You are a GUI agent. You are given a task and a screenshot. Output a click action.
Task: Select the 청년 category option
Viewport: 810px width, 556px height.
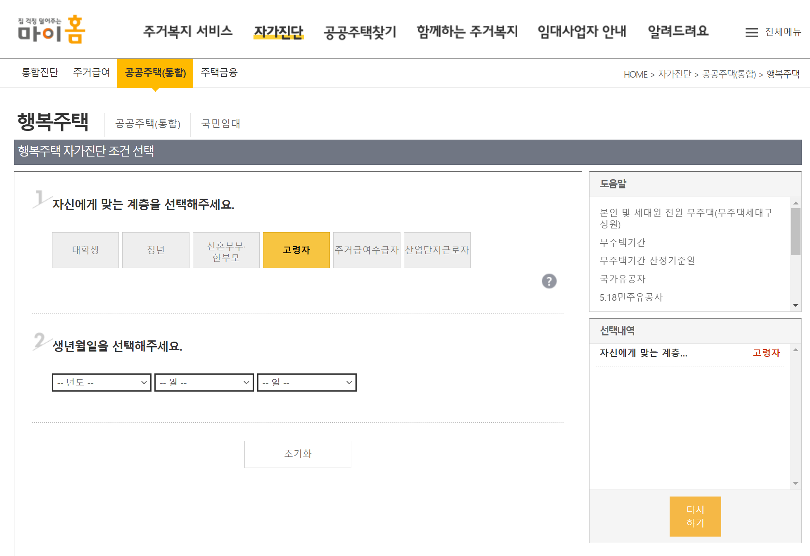point(156,250)
